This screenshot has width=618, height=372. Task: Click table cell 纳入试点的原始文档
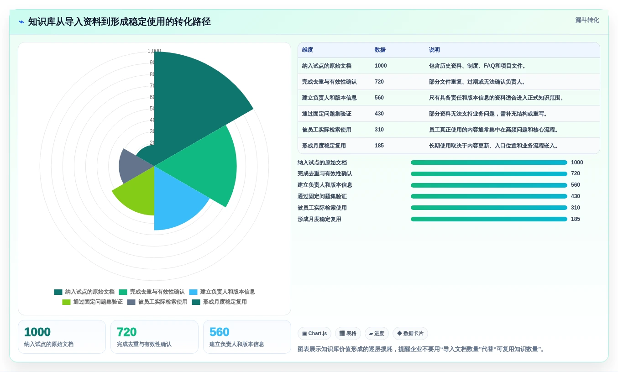point(327,66)
